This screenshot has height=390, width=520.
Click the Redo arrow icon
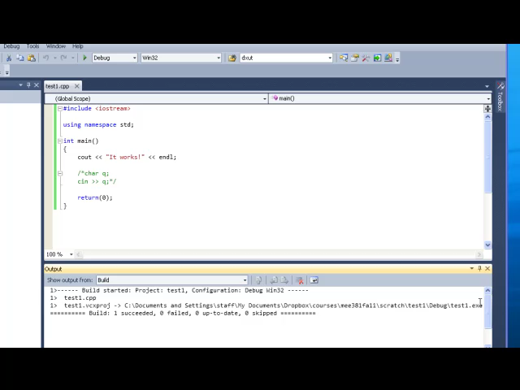(63, 58)
